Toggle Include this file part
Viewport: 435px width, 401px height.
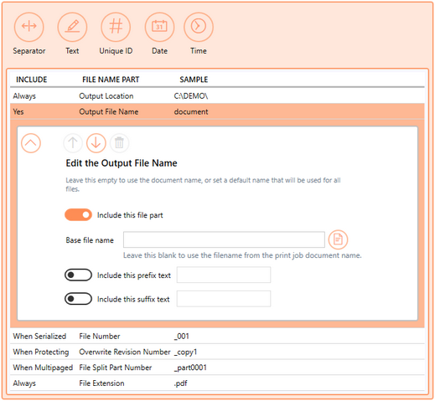pos(78,215)
